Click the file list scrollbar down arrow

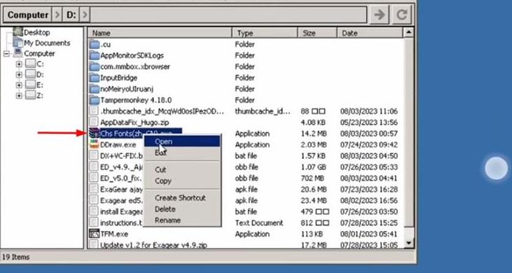(408, 243)
